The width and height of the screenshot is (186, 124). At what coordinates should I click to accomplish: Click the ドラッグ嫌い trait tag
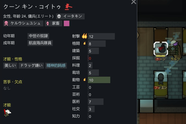pyautogui.click(x=31, y=65)
